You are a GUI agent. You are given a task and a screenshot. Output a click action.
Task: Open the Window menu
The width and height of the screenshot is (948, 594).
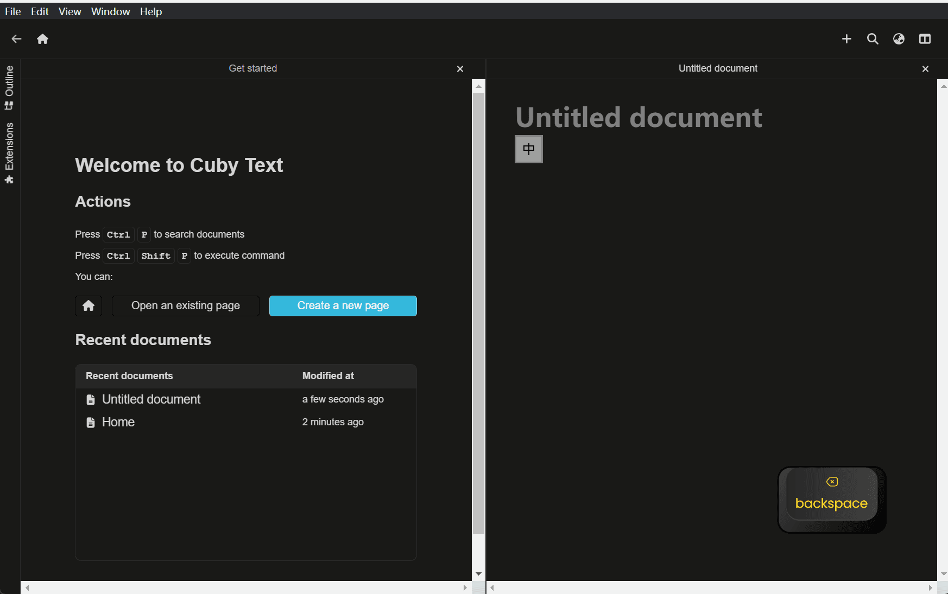pyautogui.click(x=110, y=11)
